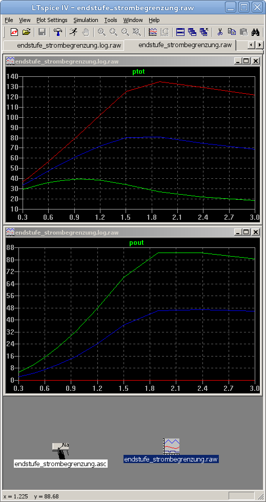Click the Find binoculars icon
The width and height of the screenshot is (266, 502).
255,32
